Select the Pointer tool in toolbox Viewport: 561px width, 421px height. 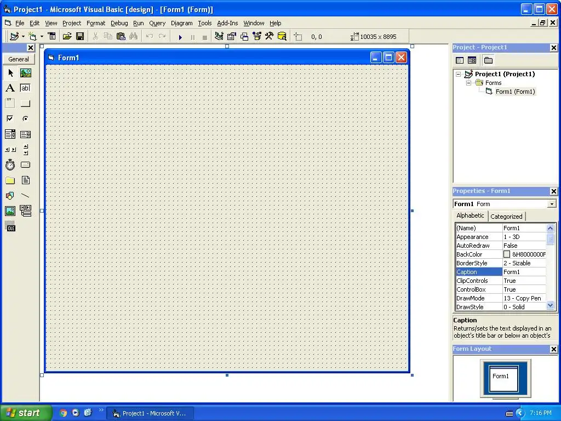[10, 73]
